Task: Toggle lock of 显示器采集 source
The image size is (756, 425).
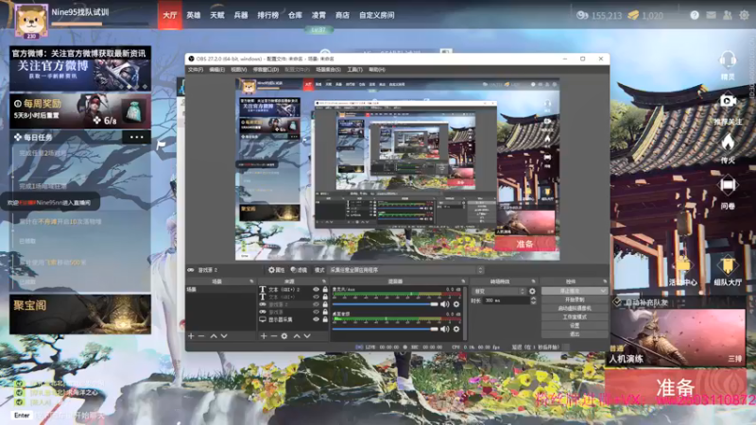Action: (x=325, y=319)
